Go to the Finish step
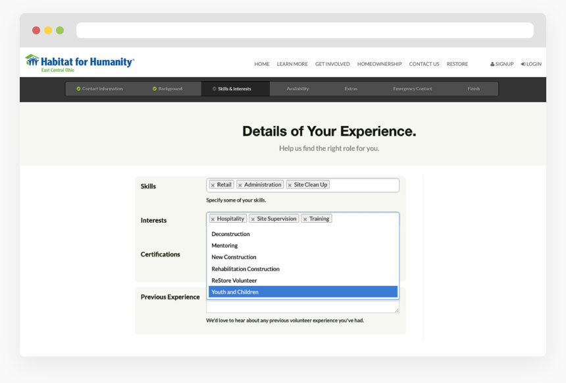Viewport: 566px width, 383px height. click(x=473, y=88)
